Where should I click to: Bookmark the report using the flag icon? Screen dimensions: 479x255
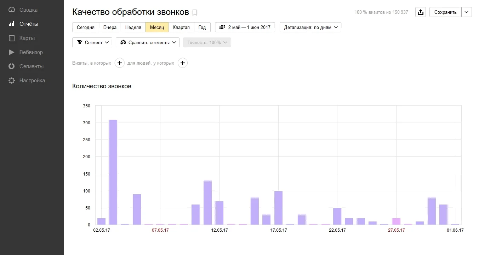tap(194, 13)
